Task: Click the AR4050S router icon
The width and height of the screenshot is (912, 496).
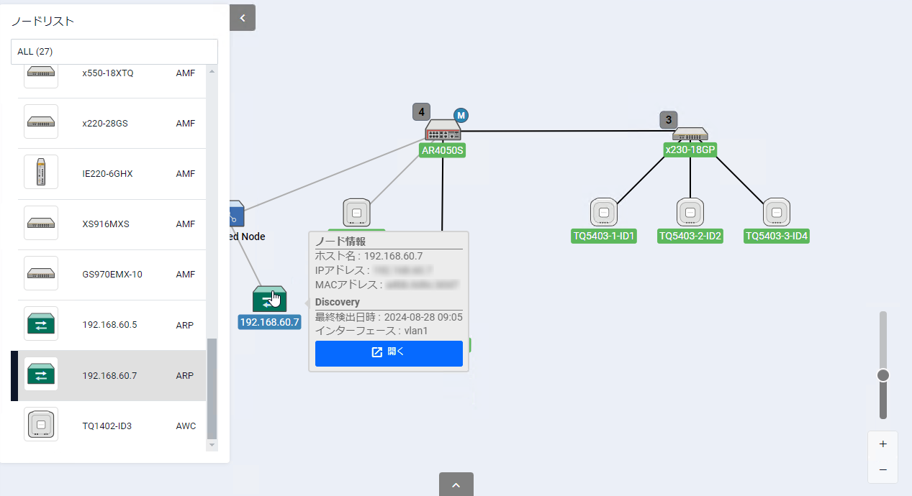Action: [443, 131]
